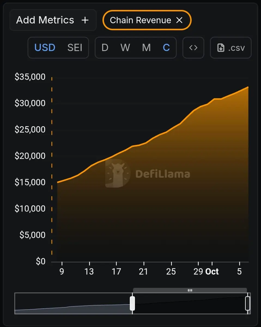
Task: Click grip icon on range selector bar
Action: (190, 290)
